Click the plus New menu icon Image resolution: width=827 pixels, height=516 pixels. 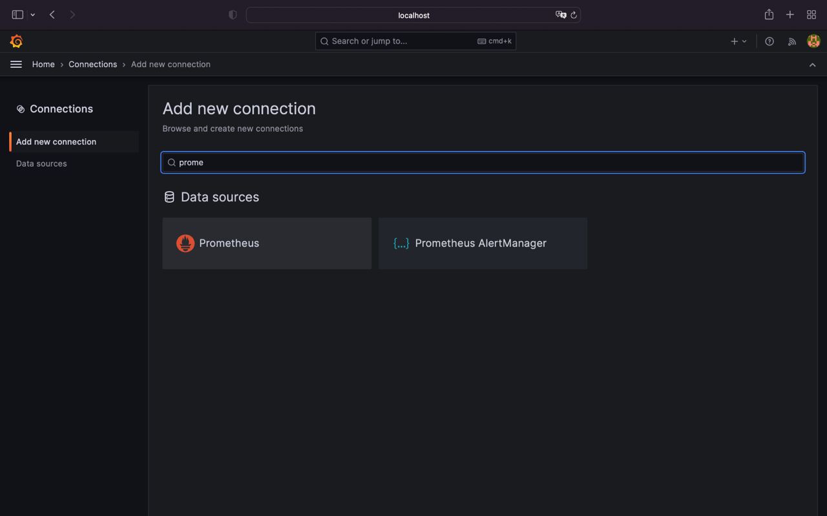click(x=738, y=41)
